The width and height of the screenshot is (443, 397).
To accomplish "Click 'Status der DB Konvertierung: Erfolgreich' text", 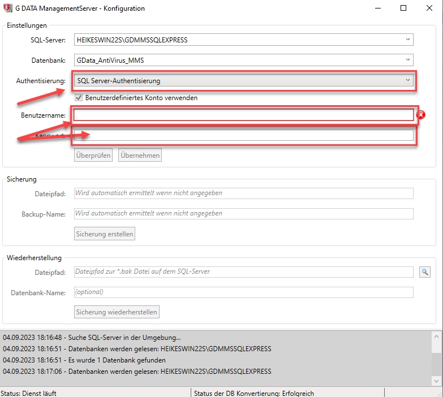I will (x=254, y=393).
